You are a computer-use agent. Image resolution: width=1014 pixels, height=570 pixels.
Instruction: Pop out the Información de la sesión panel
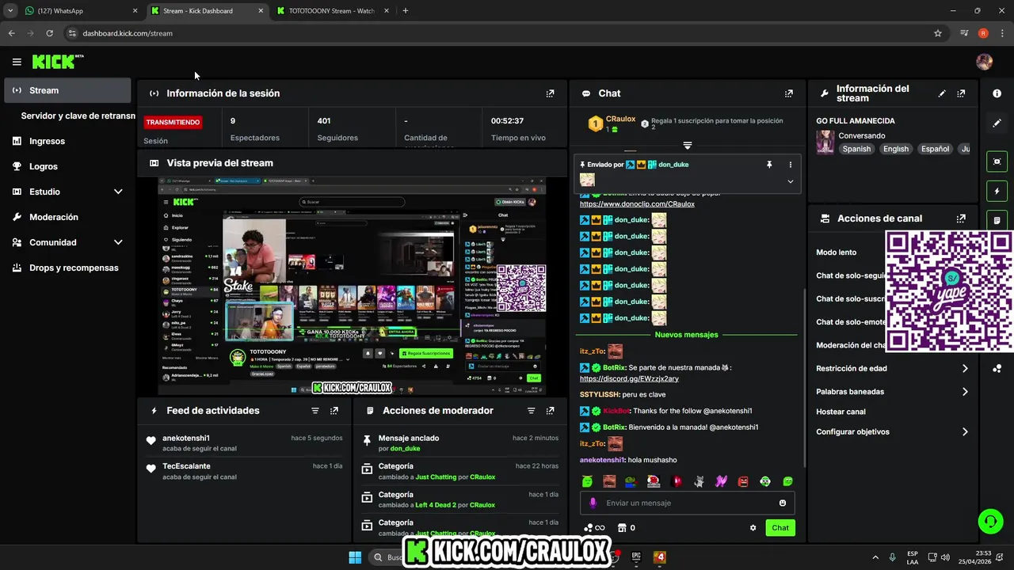(x=550, y=93)
